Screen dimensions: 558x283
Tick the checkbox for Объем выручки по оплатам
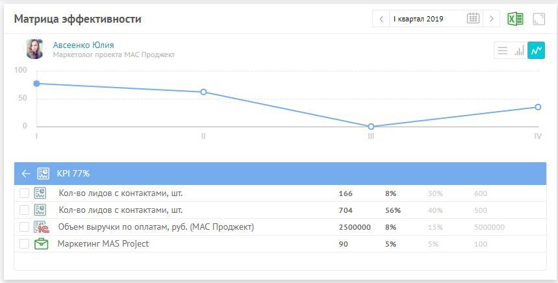click(24, 227)
